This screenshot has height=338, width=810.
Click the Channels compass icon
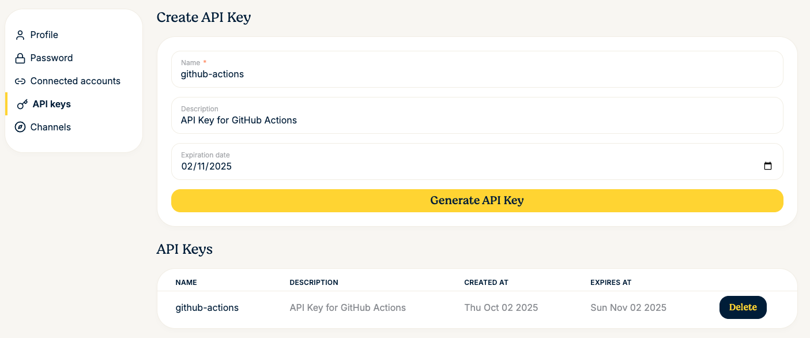point(20,127)
